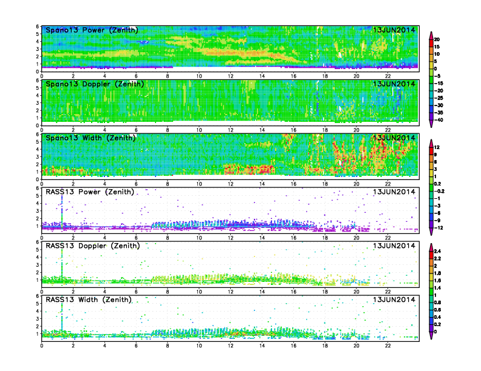Image resolution: width=481 pixels, height=371 pixels.
Task: Click the 'RASS13 Doppler (Zenith)' panel title
Action: (93, 246)
